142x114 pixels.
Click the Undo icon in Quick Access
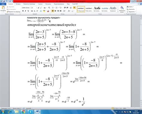tap(7, 1)
